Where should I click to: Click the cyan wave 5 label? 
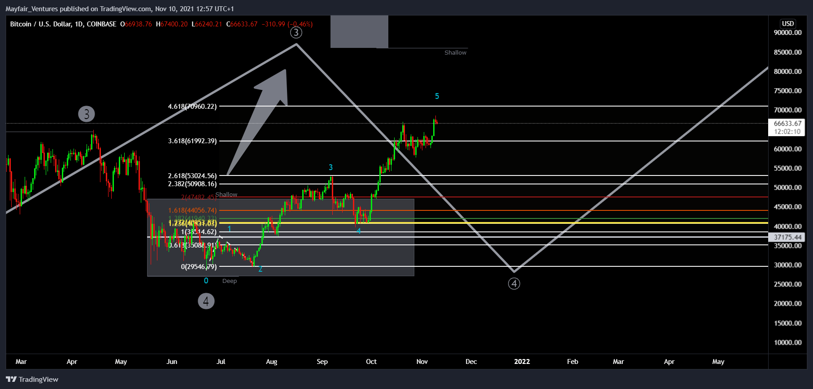pos(437,96)
